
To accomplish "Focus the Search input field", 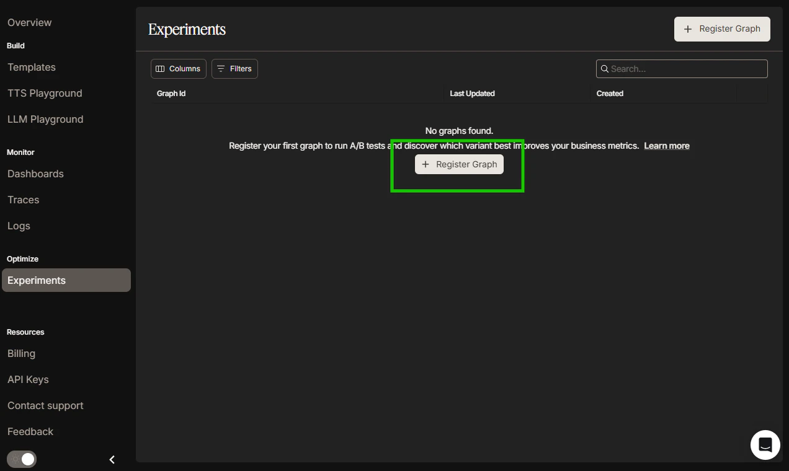I will 682,69.
